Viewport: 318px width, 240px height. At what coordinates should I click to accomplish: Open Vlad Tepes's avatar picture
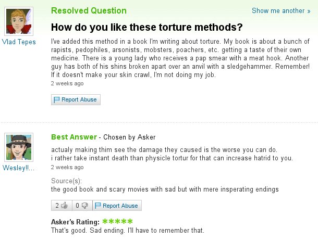coord(19,21)
